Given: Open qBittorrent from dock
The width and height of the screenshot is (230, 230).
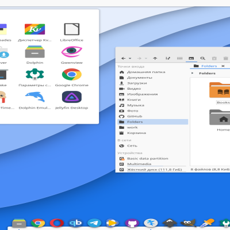Looking at the screenshot, I should tap(75, 223).
